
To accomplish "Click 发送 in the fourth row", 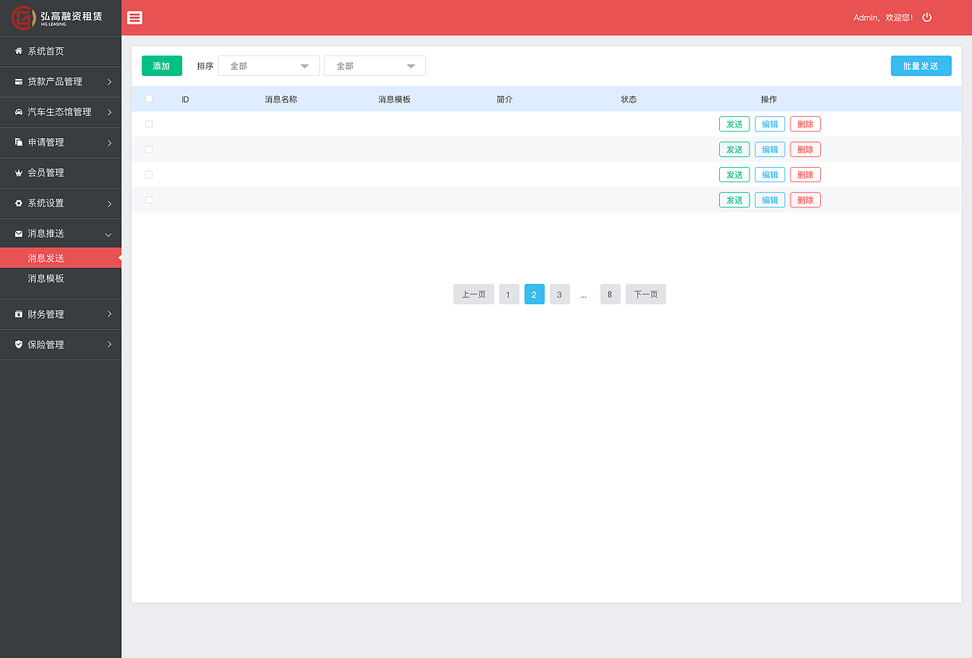I will pyautogui.click(x=734, y=200).
